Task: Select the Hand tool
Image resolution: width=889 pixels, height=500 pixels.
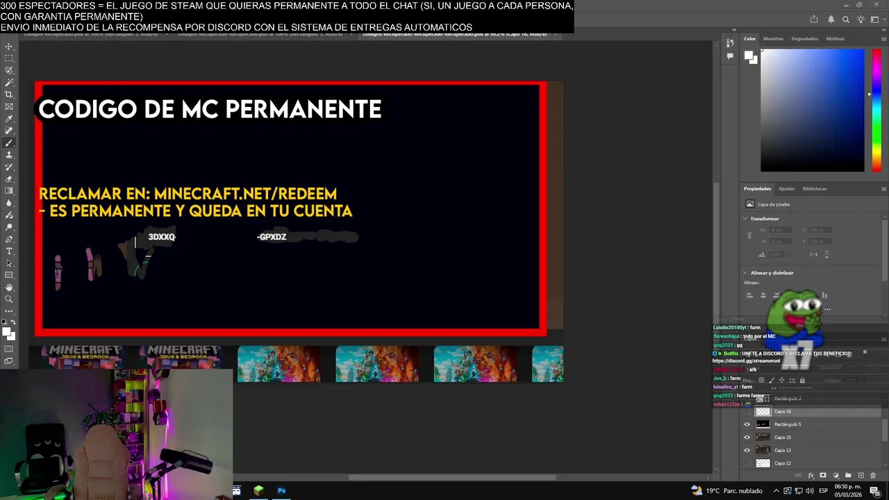Action: pyautogui.click(x=9, y=287)
